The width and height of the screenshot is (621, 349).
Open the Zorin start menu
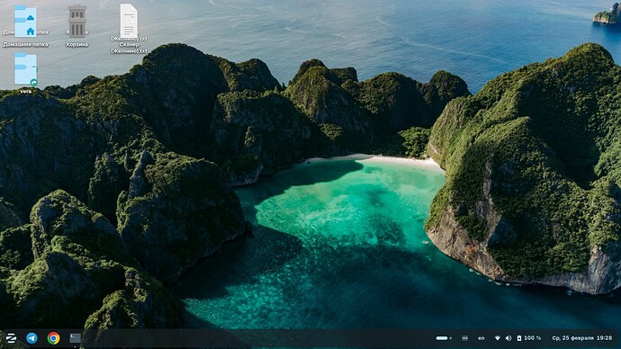(11, 338)
